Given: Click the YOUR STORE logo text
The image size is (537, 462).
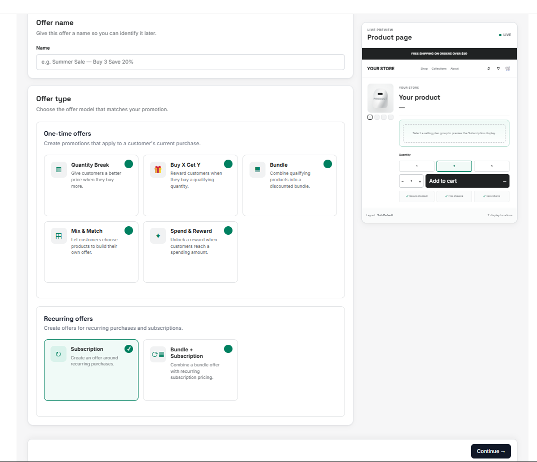Looking at the screenshot, I should click(380, 69).
